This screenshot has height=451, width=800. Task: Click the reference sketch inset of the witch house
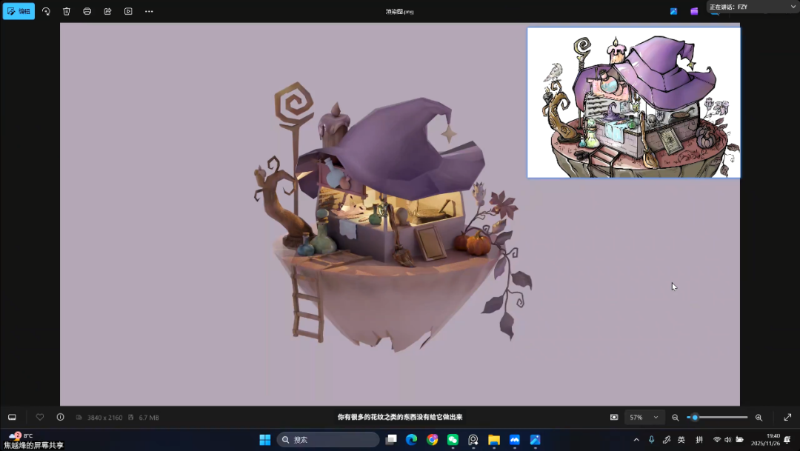[x=633, y=103]
